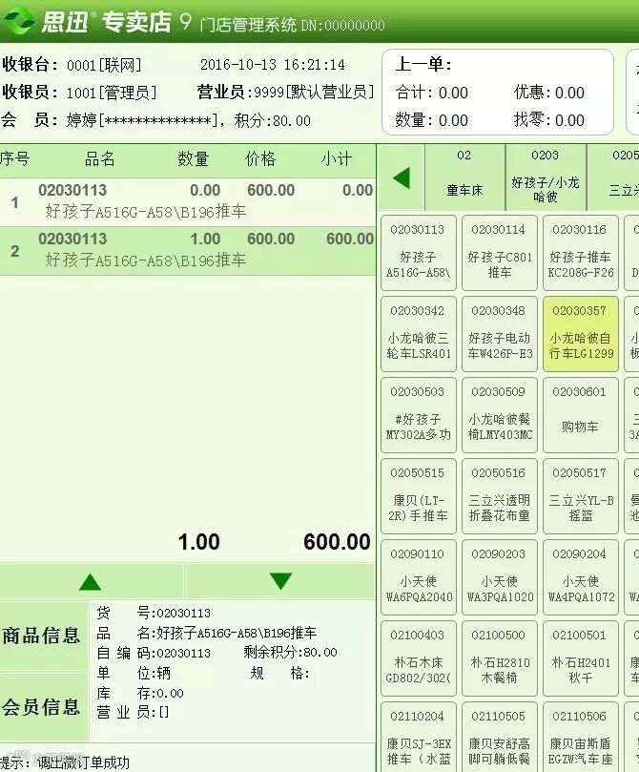Select highlighted product 02030357 小龙哈彼自行车LG1299

(x=581, y=334)
